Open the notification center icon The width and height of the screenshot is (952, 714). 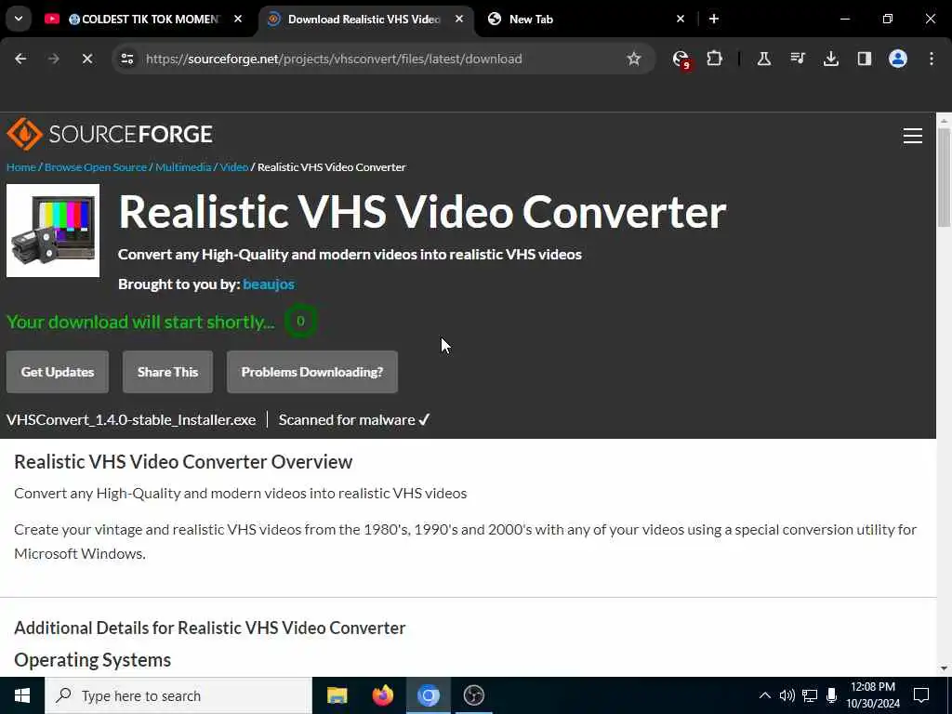coord(921,695)
